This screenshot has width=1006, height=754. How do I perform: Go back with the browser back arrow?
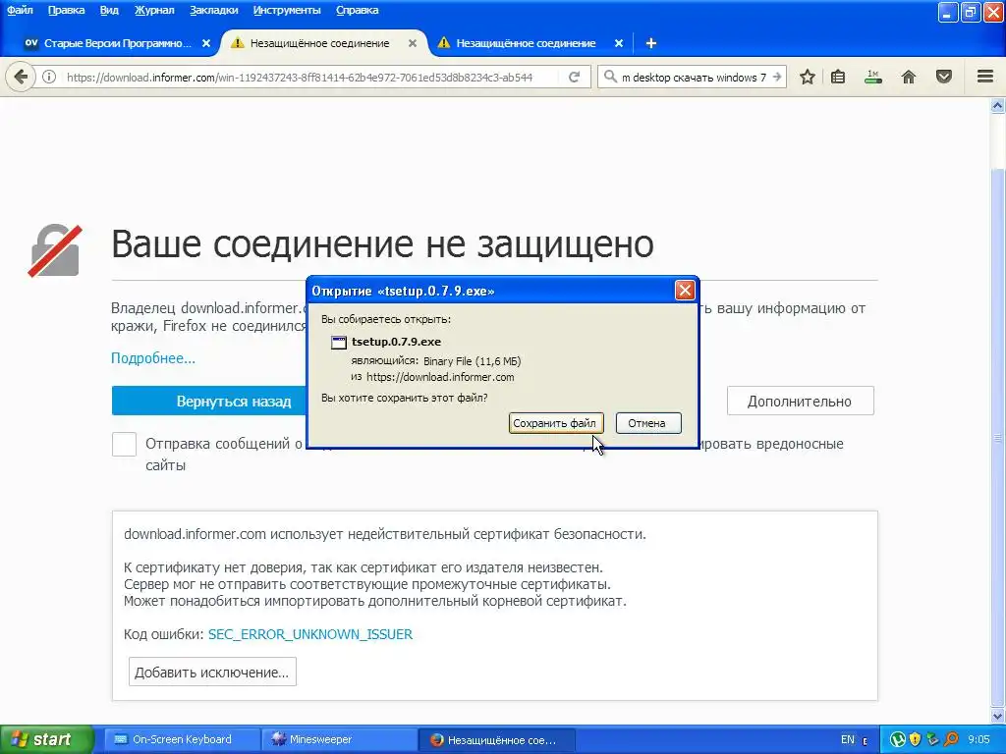click(x=21, y=77)
